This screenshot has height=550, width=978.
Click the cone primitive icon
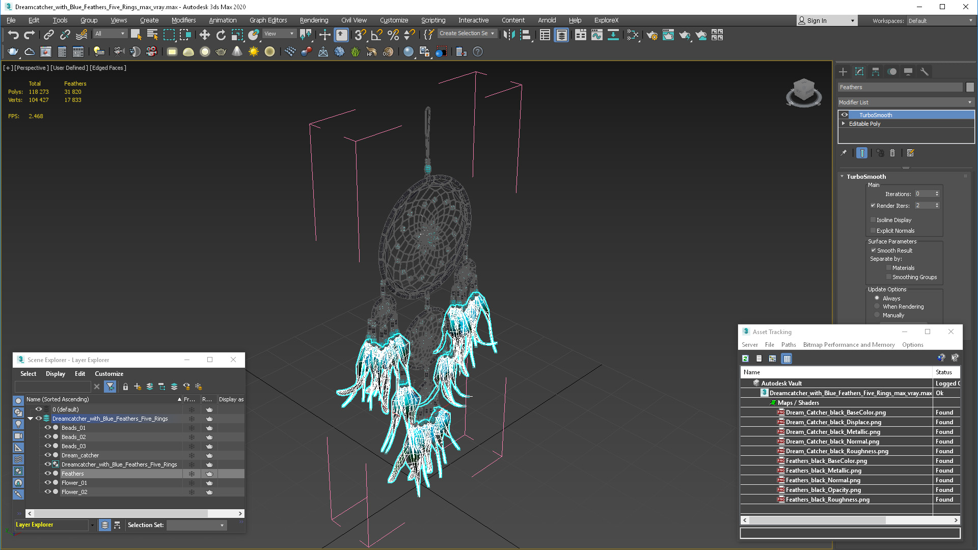coord(237,51)
